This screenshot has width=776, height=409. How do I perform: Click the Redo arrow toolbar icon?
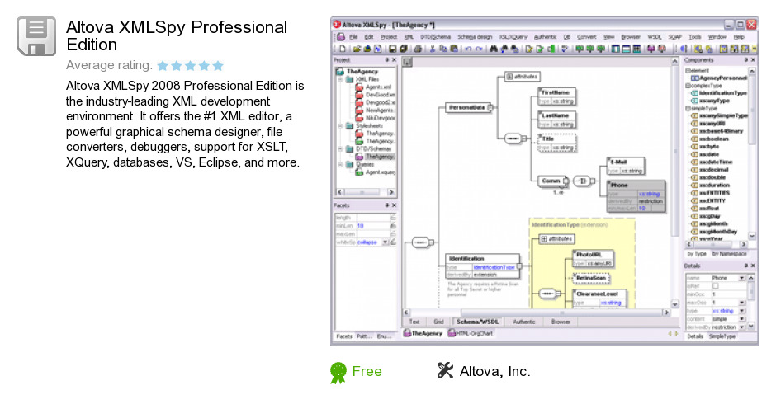click(x=479, y=49)
